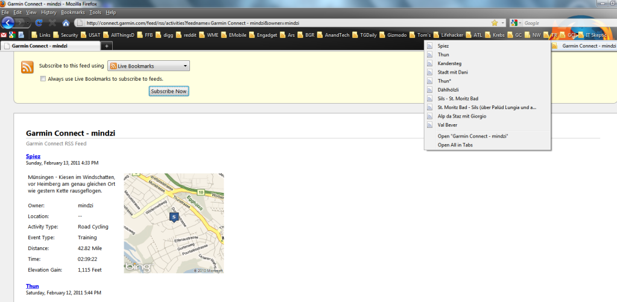Open the Lifehacker live bookmark

(448, 35)
